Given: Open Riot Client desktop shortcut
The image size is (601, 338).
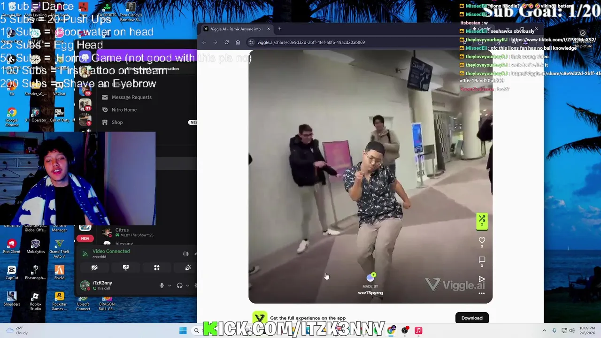Looking at the screenshot, I should click(12, 246).
